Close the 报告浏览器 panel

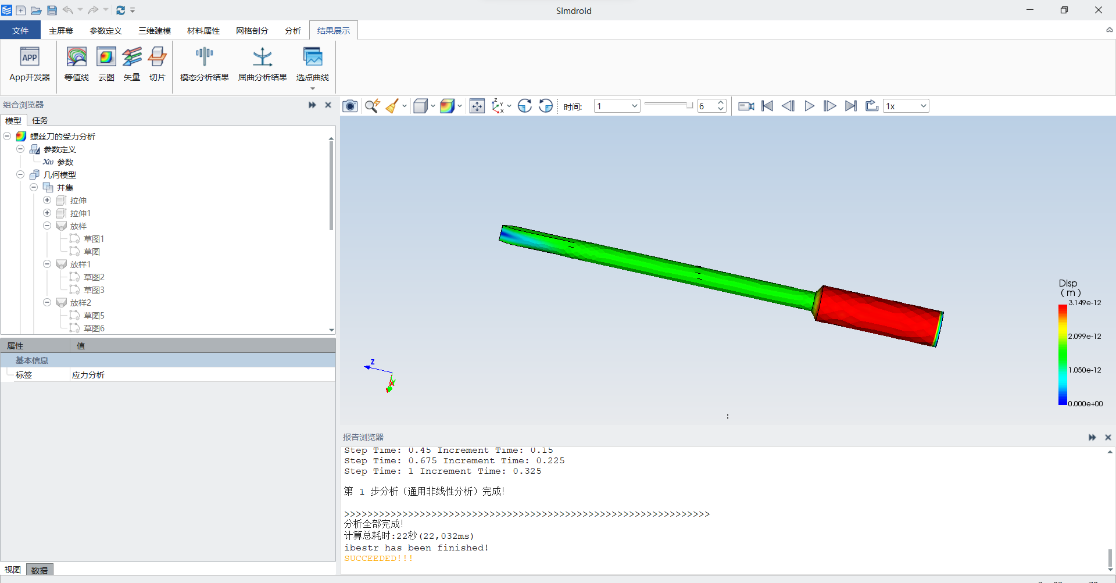(1108, 437)
